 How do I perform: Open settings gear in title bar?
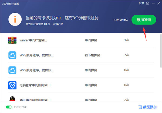point(147,3)
